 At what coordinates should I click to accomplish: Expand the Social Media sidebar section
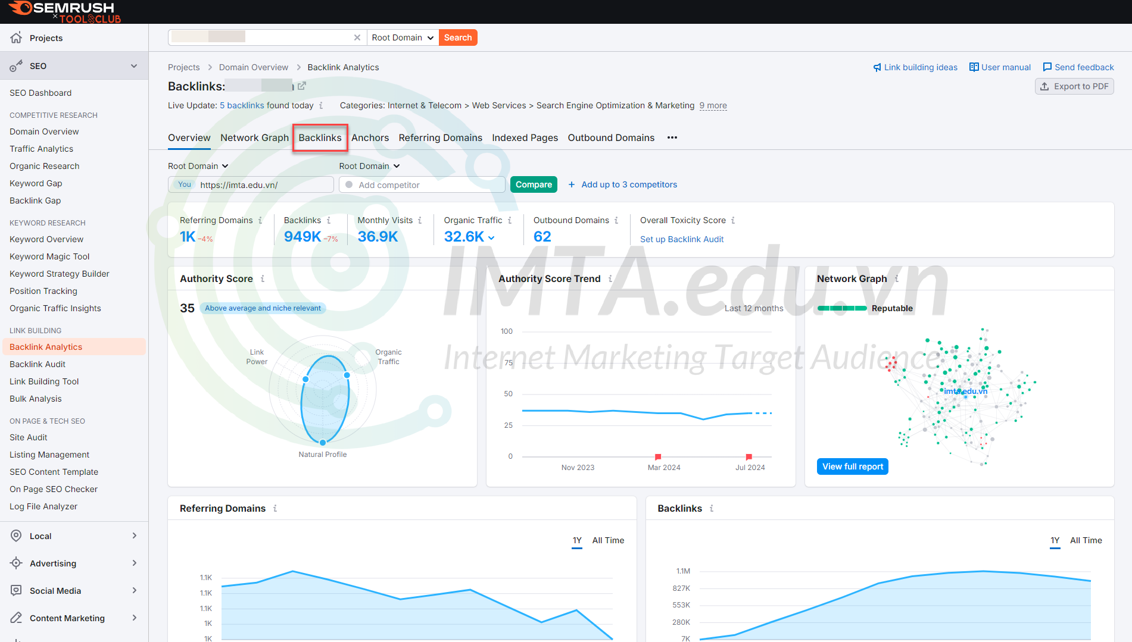[x=135, y=590]
